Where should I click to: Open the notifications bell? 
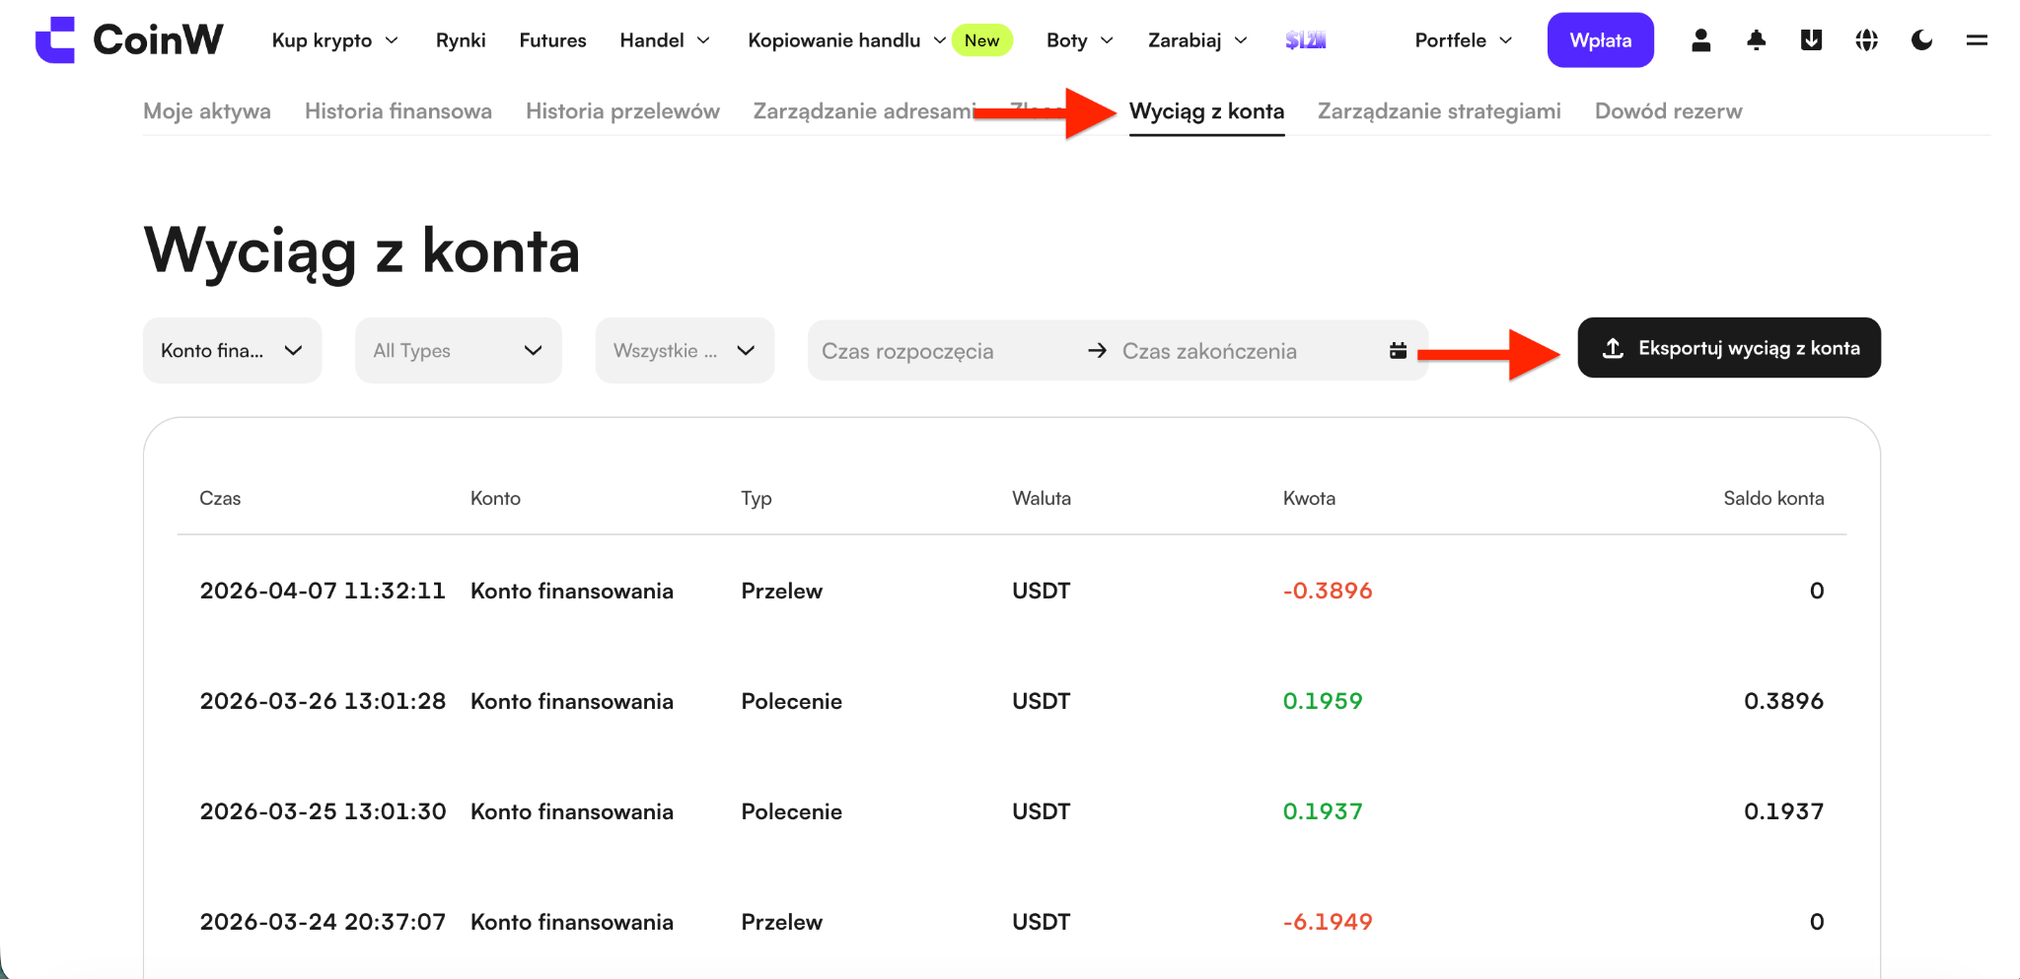tap(1756, 40)
